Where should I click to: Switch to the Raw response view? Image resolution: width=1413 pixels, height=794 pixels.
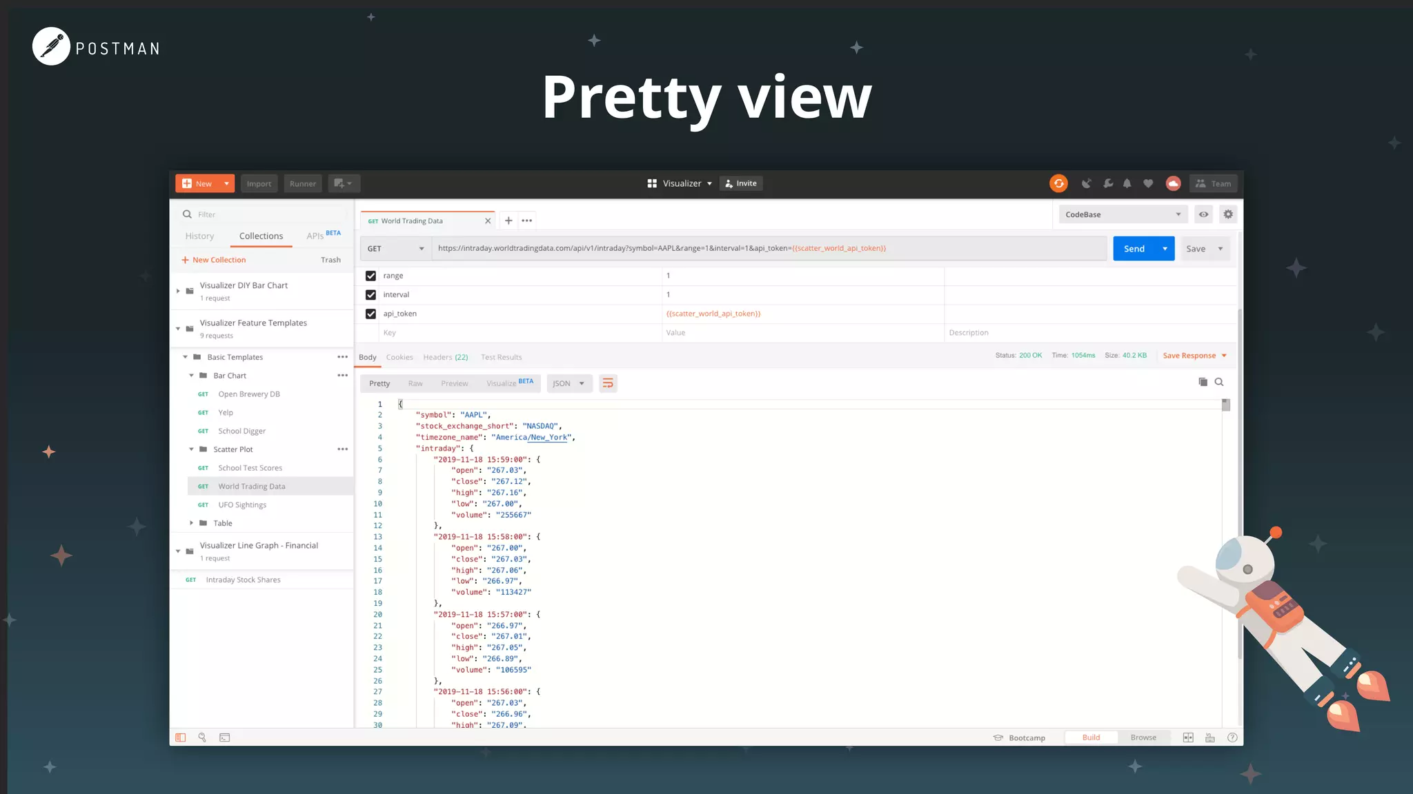[415, 383]
